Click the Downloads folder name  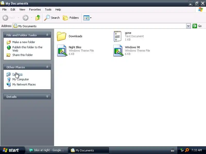(x=75, y=36)
